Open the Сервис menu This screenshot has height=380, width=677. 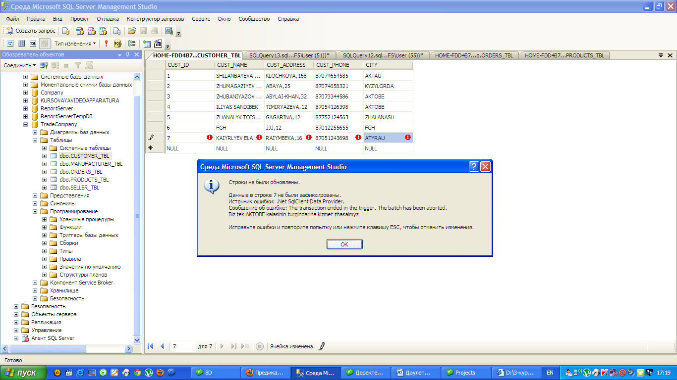pyautogui.click(x=201, y=19)
